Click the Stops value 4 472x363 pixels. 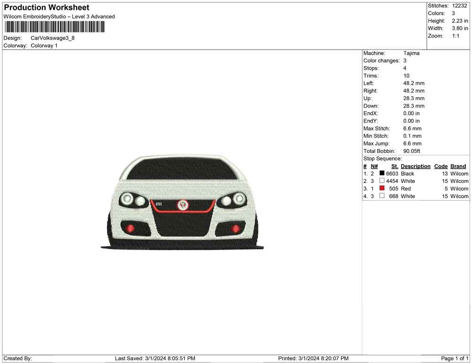[405, 68]
